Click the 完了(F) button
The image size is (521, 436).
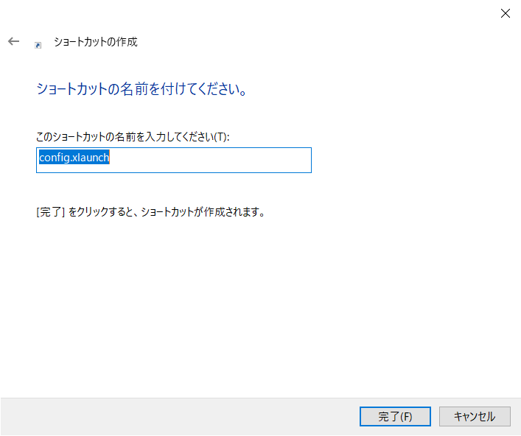[x=396, y=416]
